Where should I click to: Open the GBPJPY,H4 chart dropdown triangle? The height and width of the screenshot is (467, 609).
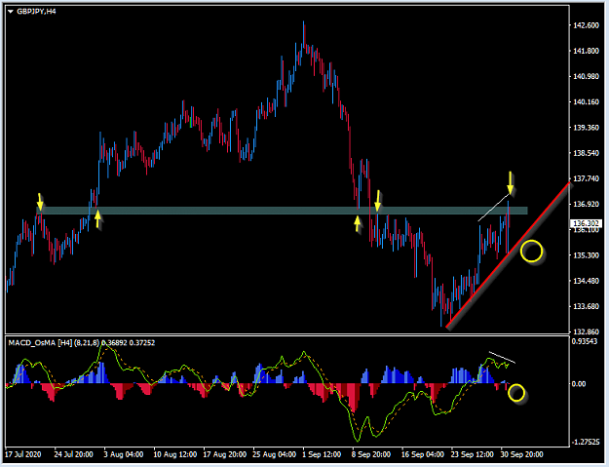(x=11, y=12)
